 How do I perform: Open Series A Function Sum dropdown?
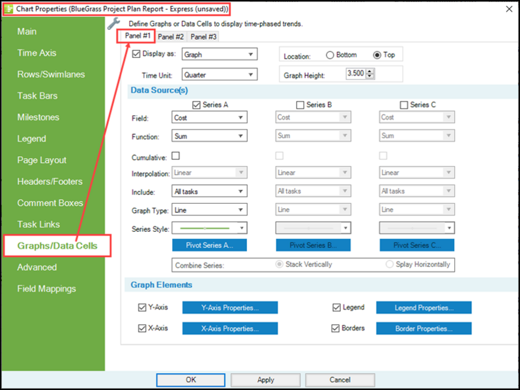[x=209, y=136]
